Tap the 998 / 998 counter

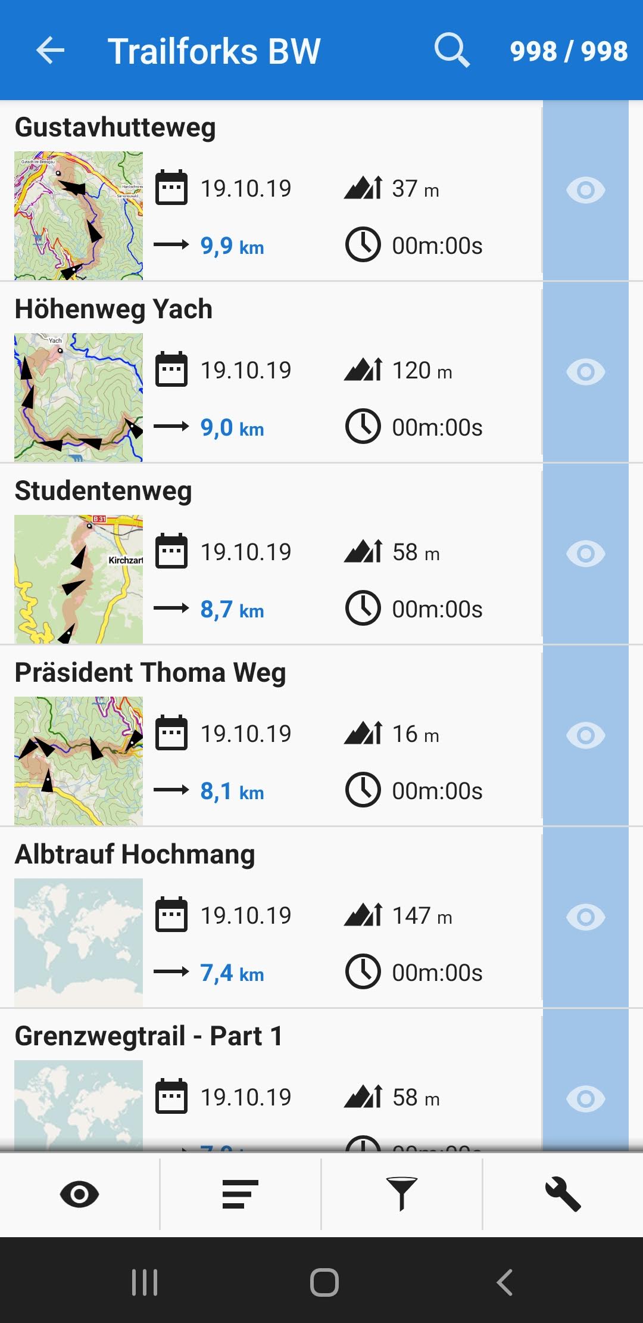pyautogui.click(x=569, y=51)
